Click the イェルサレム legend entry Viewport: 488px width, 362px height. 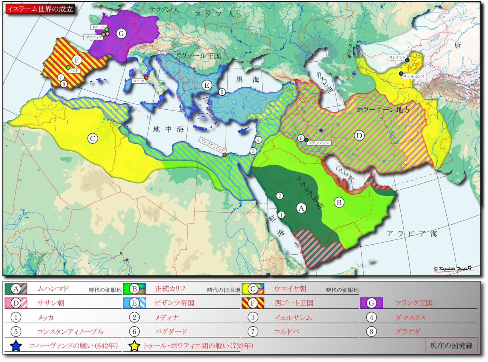293,318
